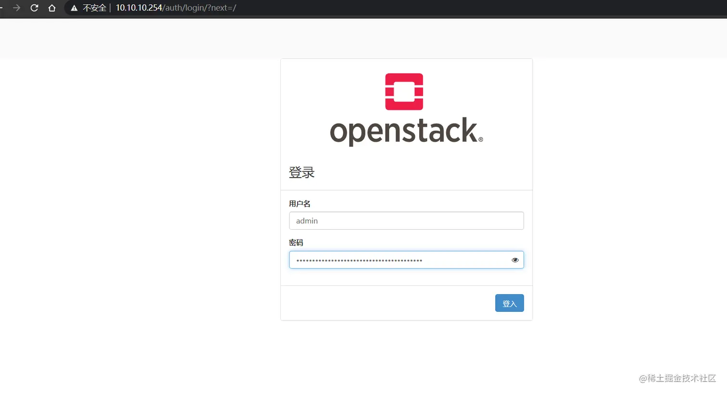Click the 密码 field label

coord(296,243)
